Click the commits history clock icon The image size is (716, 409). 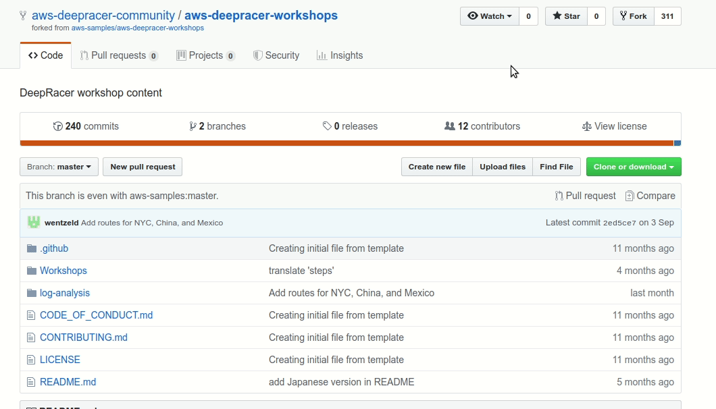57,126
